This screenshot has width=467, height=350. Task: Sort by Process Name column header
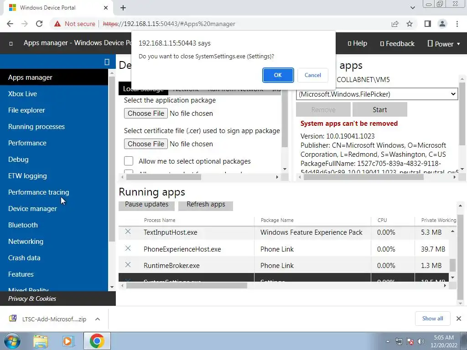(x=160, y=220)
